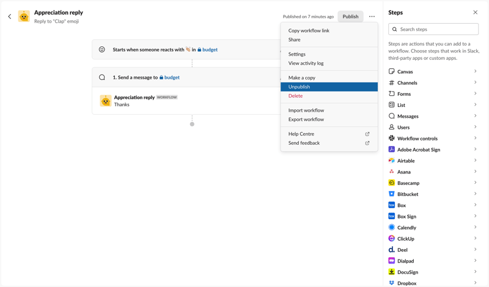Click the Asana app icon

coord(391,172)
